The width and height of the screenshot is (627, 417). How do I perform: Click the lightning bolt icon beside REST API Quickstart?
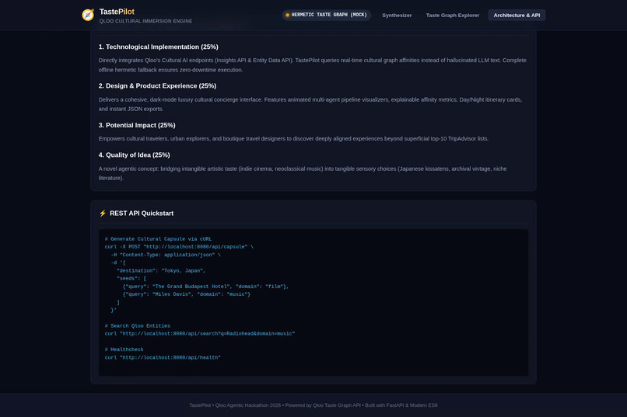[x=103, y=214]
